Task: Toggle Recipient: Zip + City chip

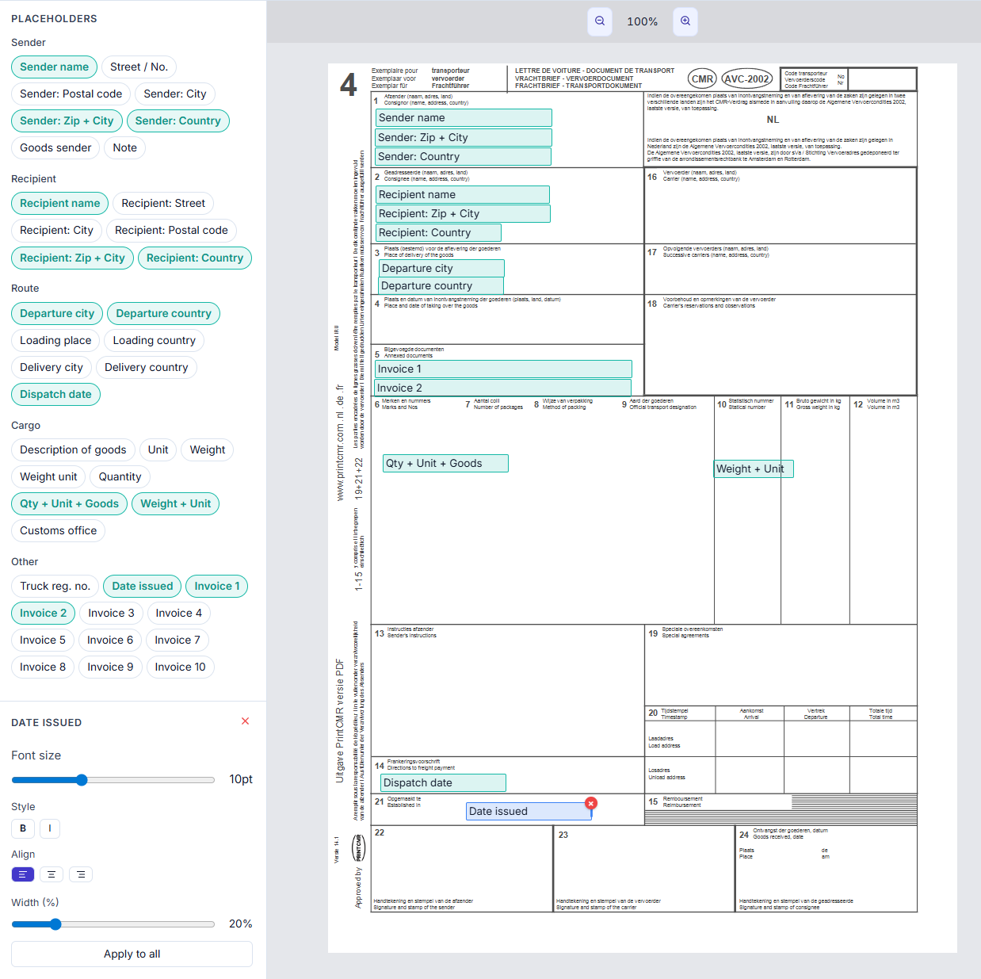Action: click(x=72, y=258)
